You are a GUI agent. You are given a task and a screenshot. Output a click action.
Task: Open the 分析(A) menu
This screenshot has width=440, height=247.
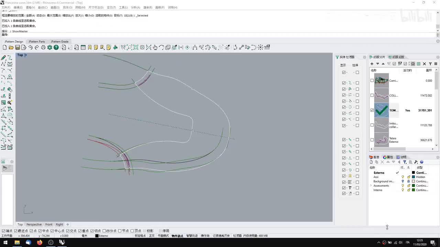coord(135,7)
